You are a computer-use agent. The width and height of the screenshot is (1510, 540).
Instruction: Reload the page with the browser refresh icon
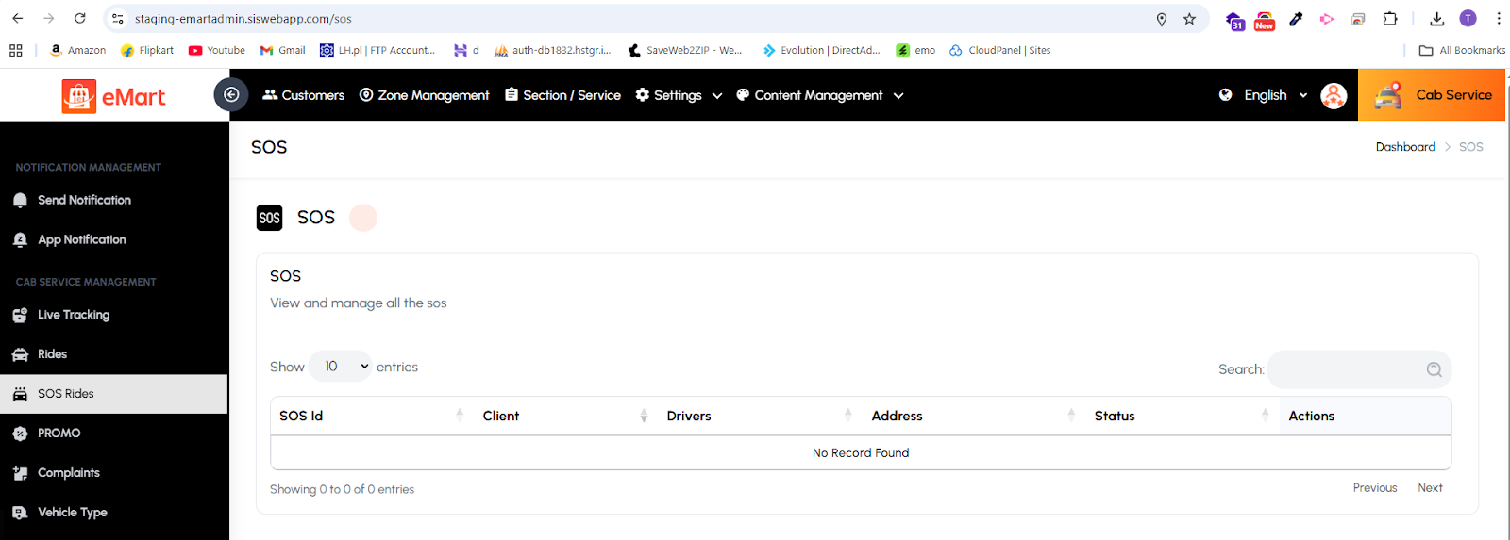(80, 19)
